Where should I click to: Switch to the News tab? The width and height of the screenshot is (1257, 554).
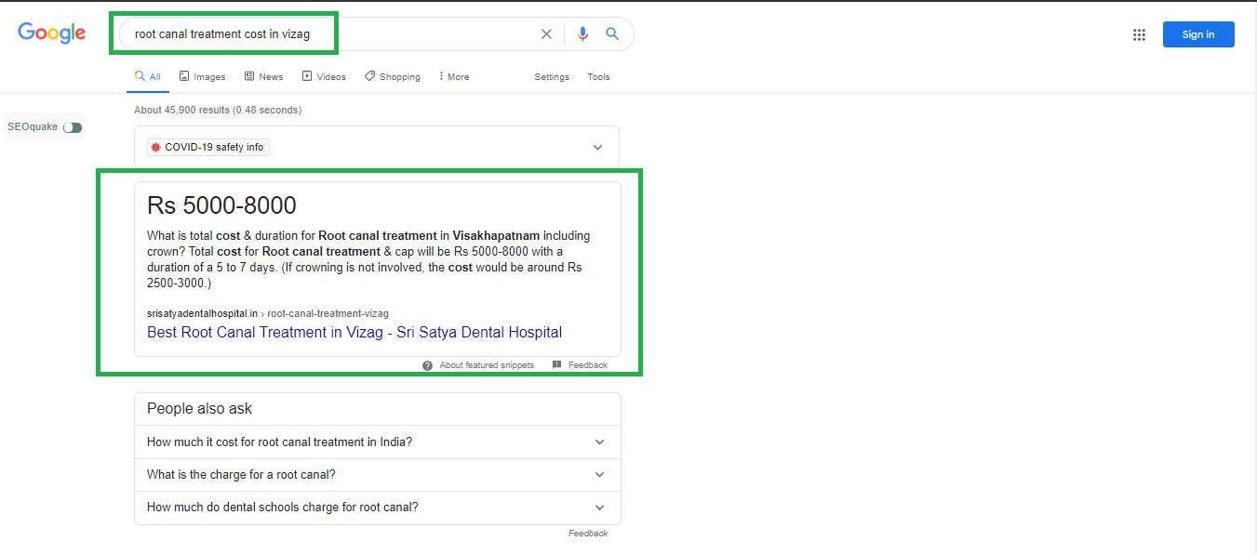263,77
